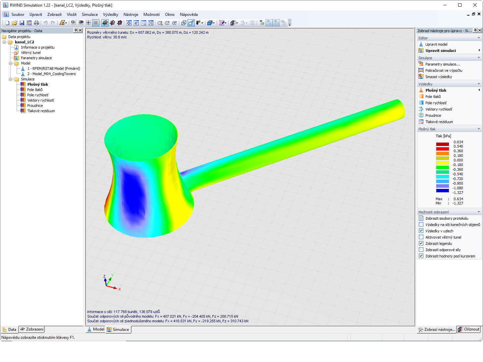This screenshot has height=362, width=483.
Task: Select Informace o projektu tree item
Action: [38, 47]
